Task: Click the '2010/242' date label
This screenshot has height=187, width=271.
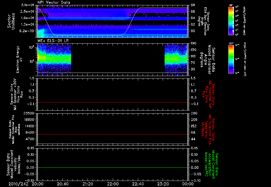Action: (18, 184)
